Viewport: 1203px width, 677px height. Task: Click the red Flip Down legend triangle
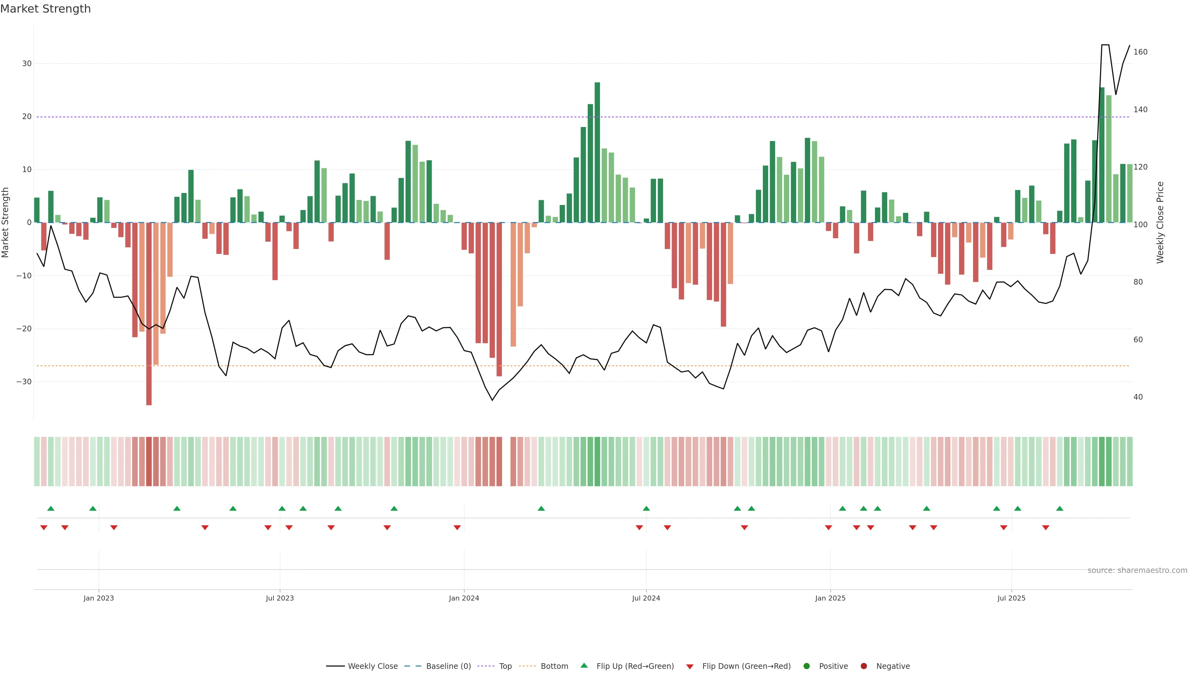(690, 667)
